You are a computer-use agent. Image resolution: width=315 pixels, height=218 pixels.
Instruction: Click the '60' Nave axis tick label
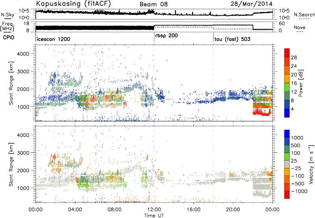click(282, 24)
